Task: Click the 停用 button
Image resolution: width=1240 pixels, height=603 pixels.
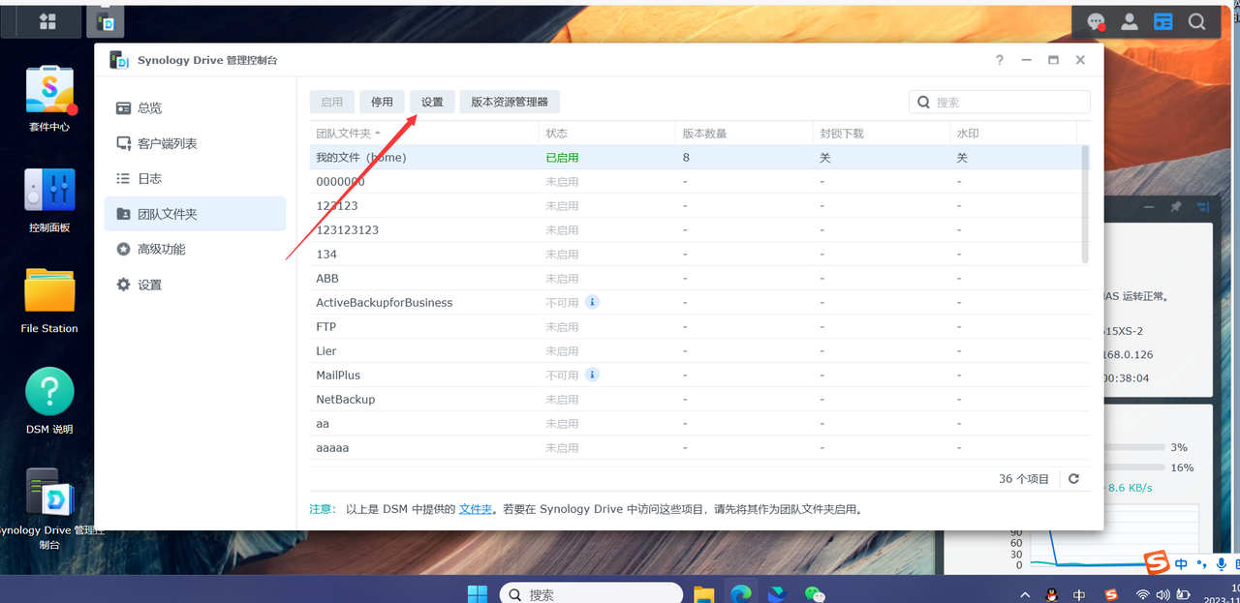Action: pos(383,102)
